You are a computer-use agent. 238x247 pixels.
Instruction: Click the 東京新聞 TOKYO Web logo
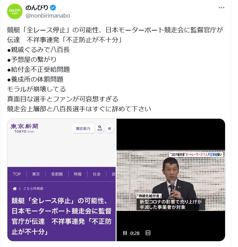24,128
